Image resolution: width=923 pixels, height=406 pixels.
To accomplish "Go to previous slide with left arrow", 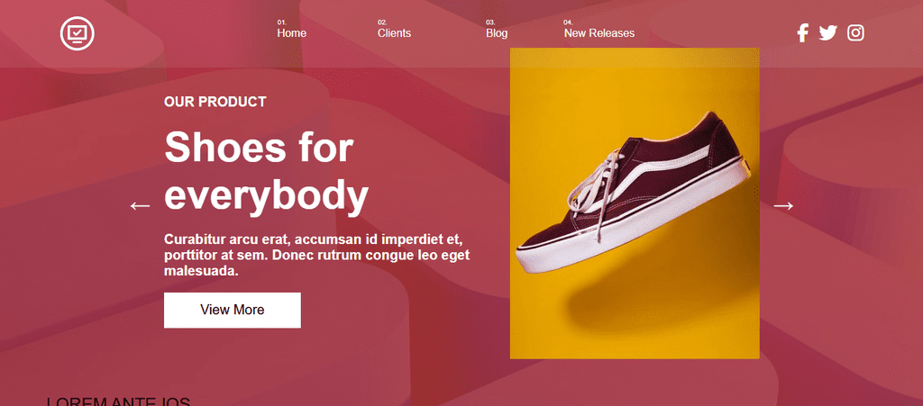I will [140, 206].
